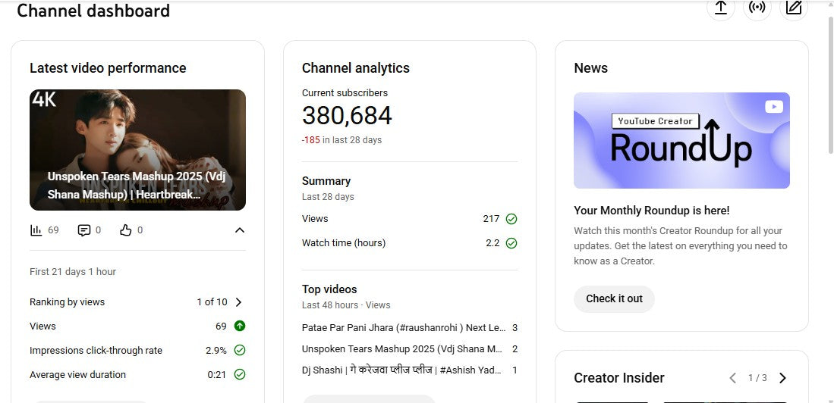Click the comments icon under the video

[84, 230]
